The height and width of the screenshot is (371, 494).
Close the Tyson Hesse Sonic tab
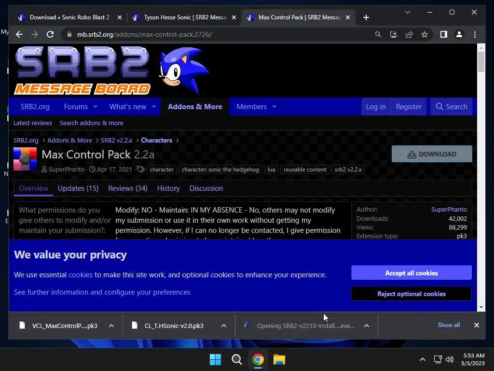234,17
